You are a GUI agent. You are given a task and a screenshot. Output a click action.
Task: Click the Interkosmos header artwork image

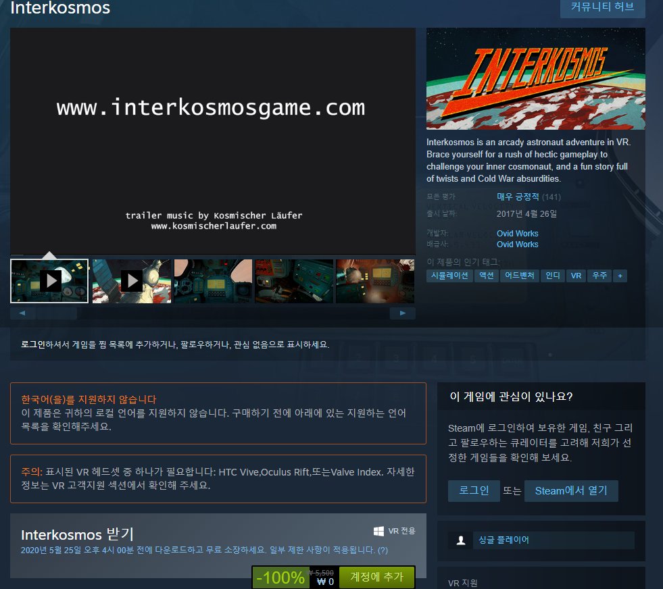click(536, 79)
